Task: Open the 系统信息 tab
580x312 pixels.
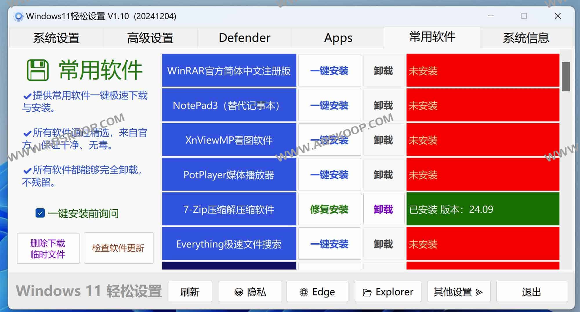Action: (526, 38)
